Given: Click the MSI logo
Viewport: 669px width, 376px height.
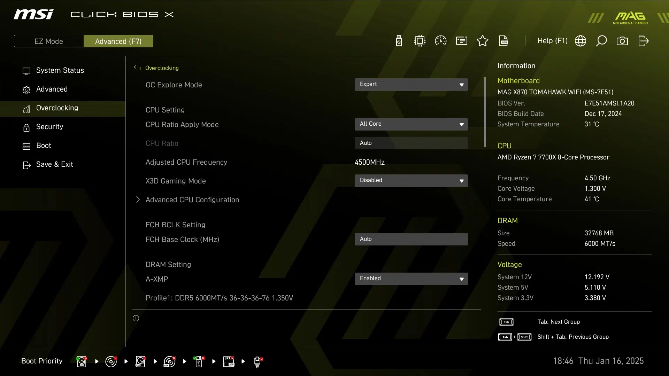Looking at the screenshot, I should click(x=33, y=14).
